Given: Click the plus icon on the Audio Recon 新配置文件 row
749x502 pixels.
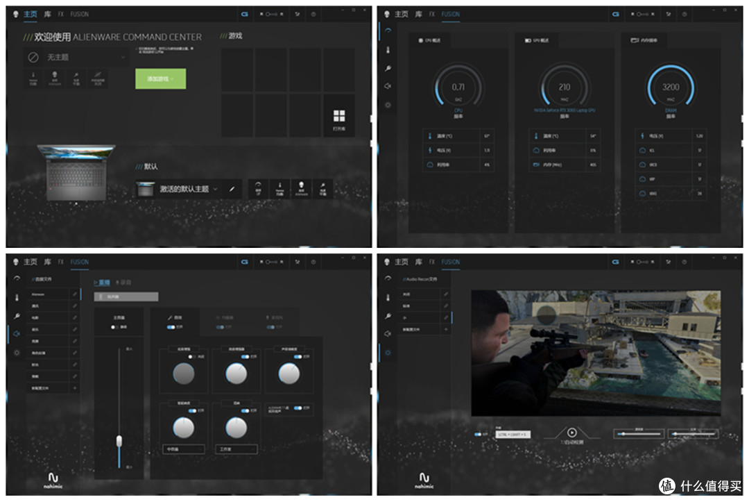Looking at the screenshot, I should 446,329.
